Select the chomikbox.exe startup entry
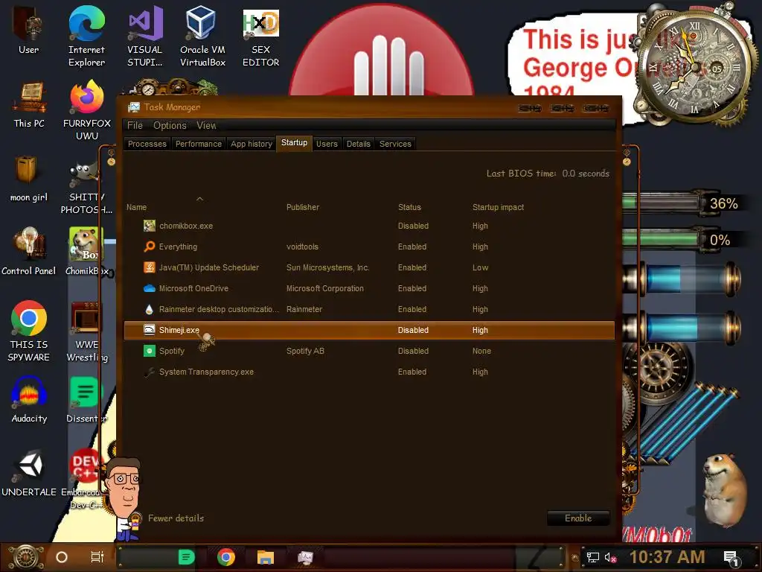The height and width of the screenshot is (572, 762). (369, 226)
